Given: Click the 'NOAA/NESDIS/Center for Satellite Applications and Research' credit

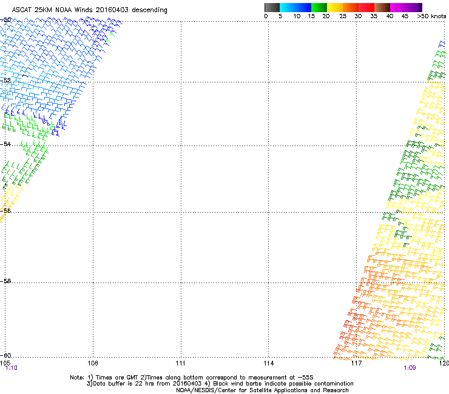Looking at the screenshot, I should pos(262,390).
